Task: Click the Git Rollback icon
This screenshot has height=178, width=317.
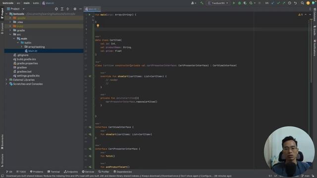Action: coord(295,3)
